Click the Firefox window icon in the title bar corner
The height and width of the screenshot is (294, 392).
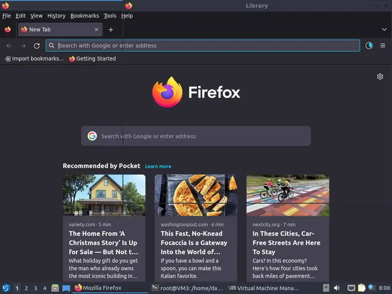click(x=5, y=5)
